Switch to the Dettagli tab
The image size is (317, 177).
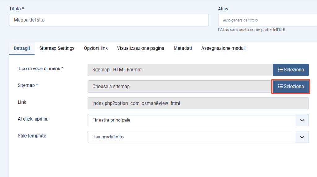[22, 48]
